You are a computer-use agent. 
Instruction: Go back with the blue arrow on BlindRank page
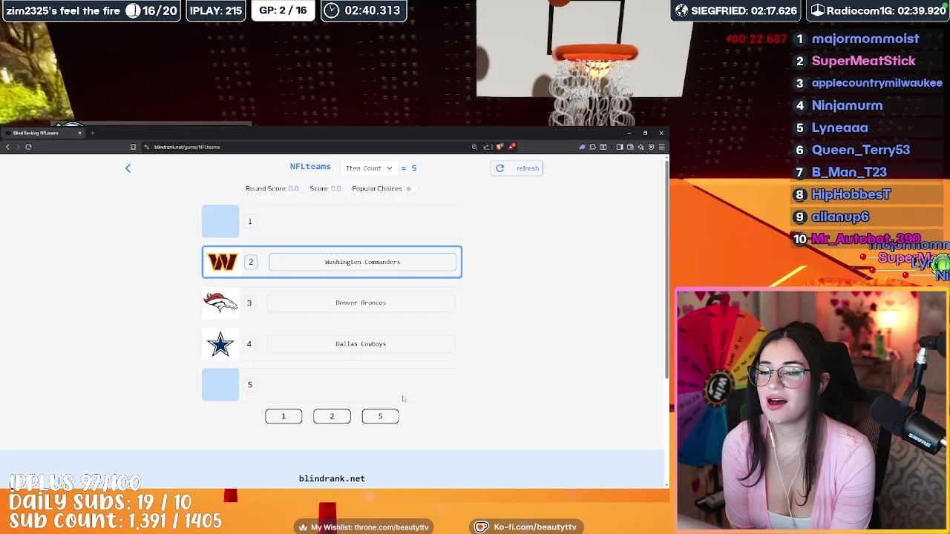coord(128,168)
